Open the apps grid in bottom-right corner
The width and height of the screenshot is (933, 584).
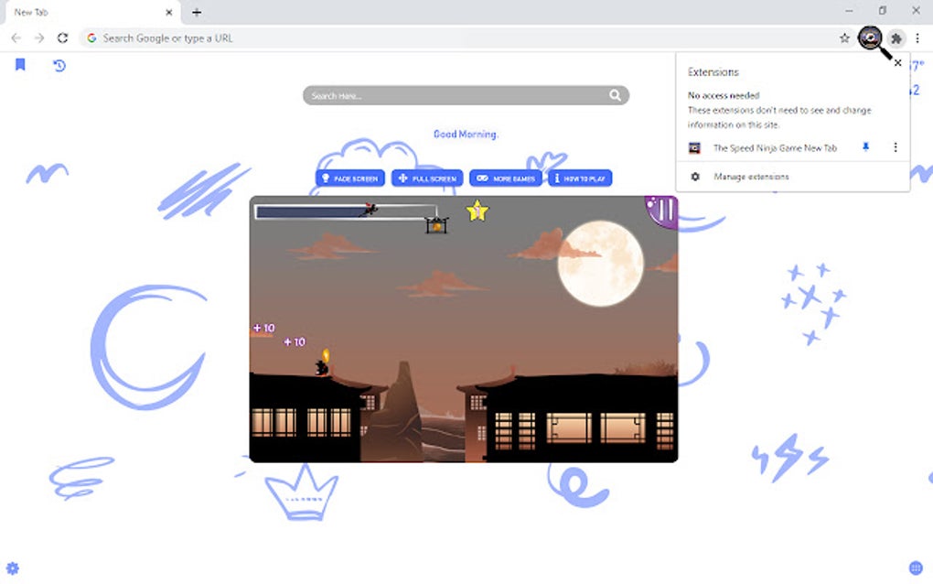[x=914, y=568]
